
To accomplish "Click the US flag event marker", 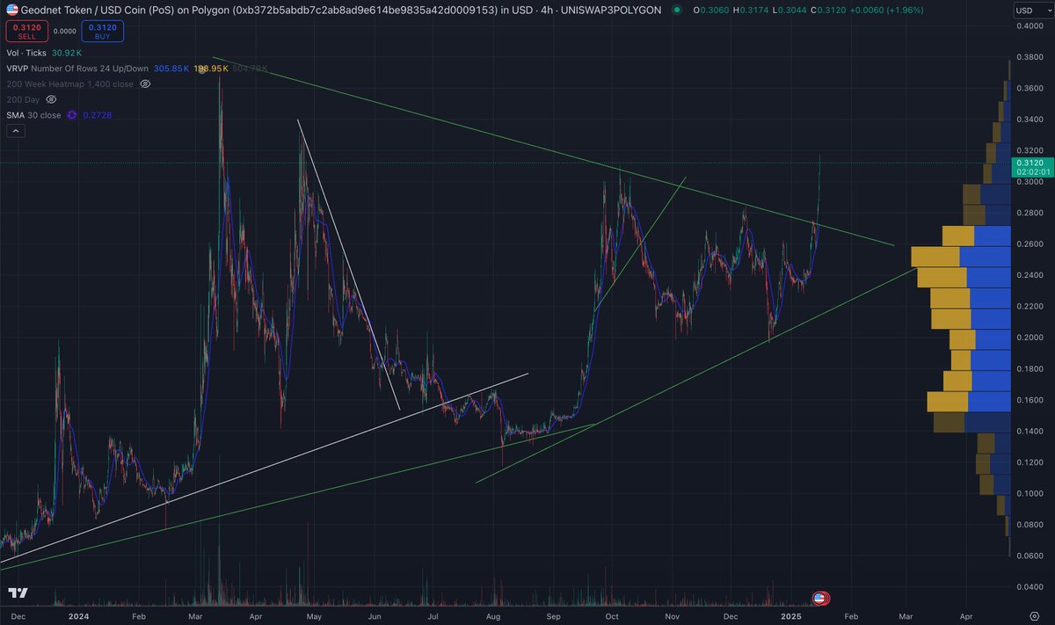I will [819, 598].
